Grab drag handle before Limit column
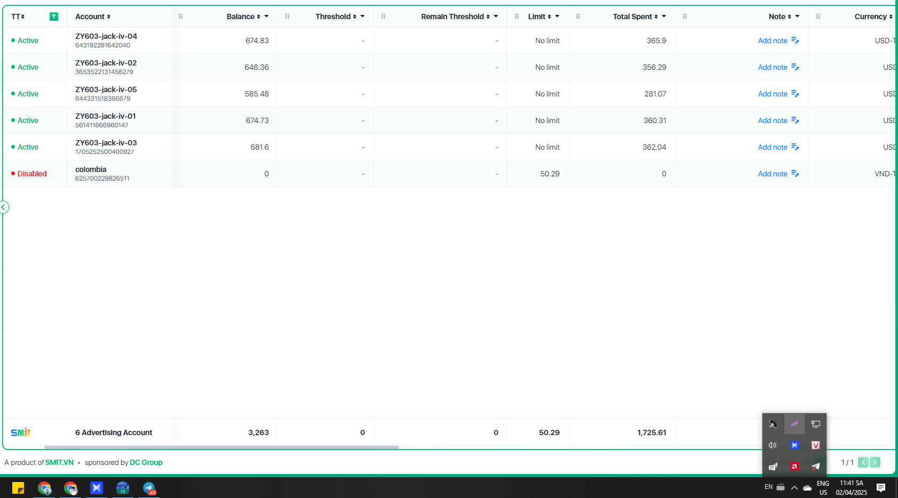The height and width of the screenshot is (498, 898). 516,17
